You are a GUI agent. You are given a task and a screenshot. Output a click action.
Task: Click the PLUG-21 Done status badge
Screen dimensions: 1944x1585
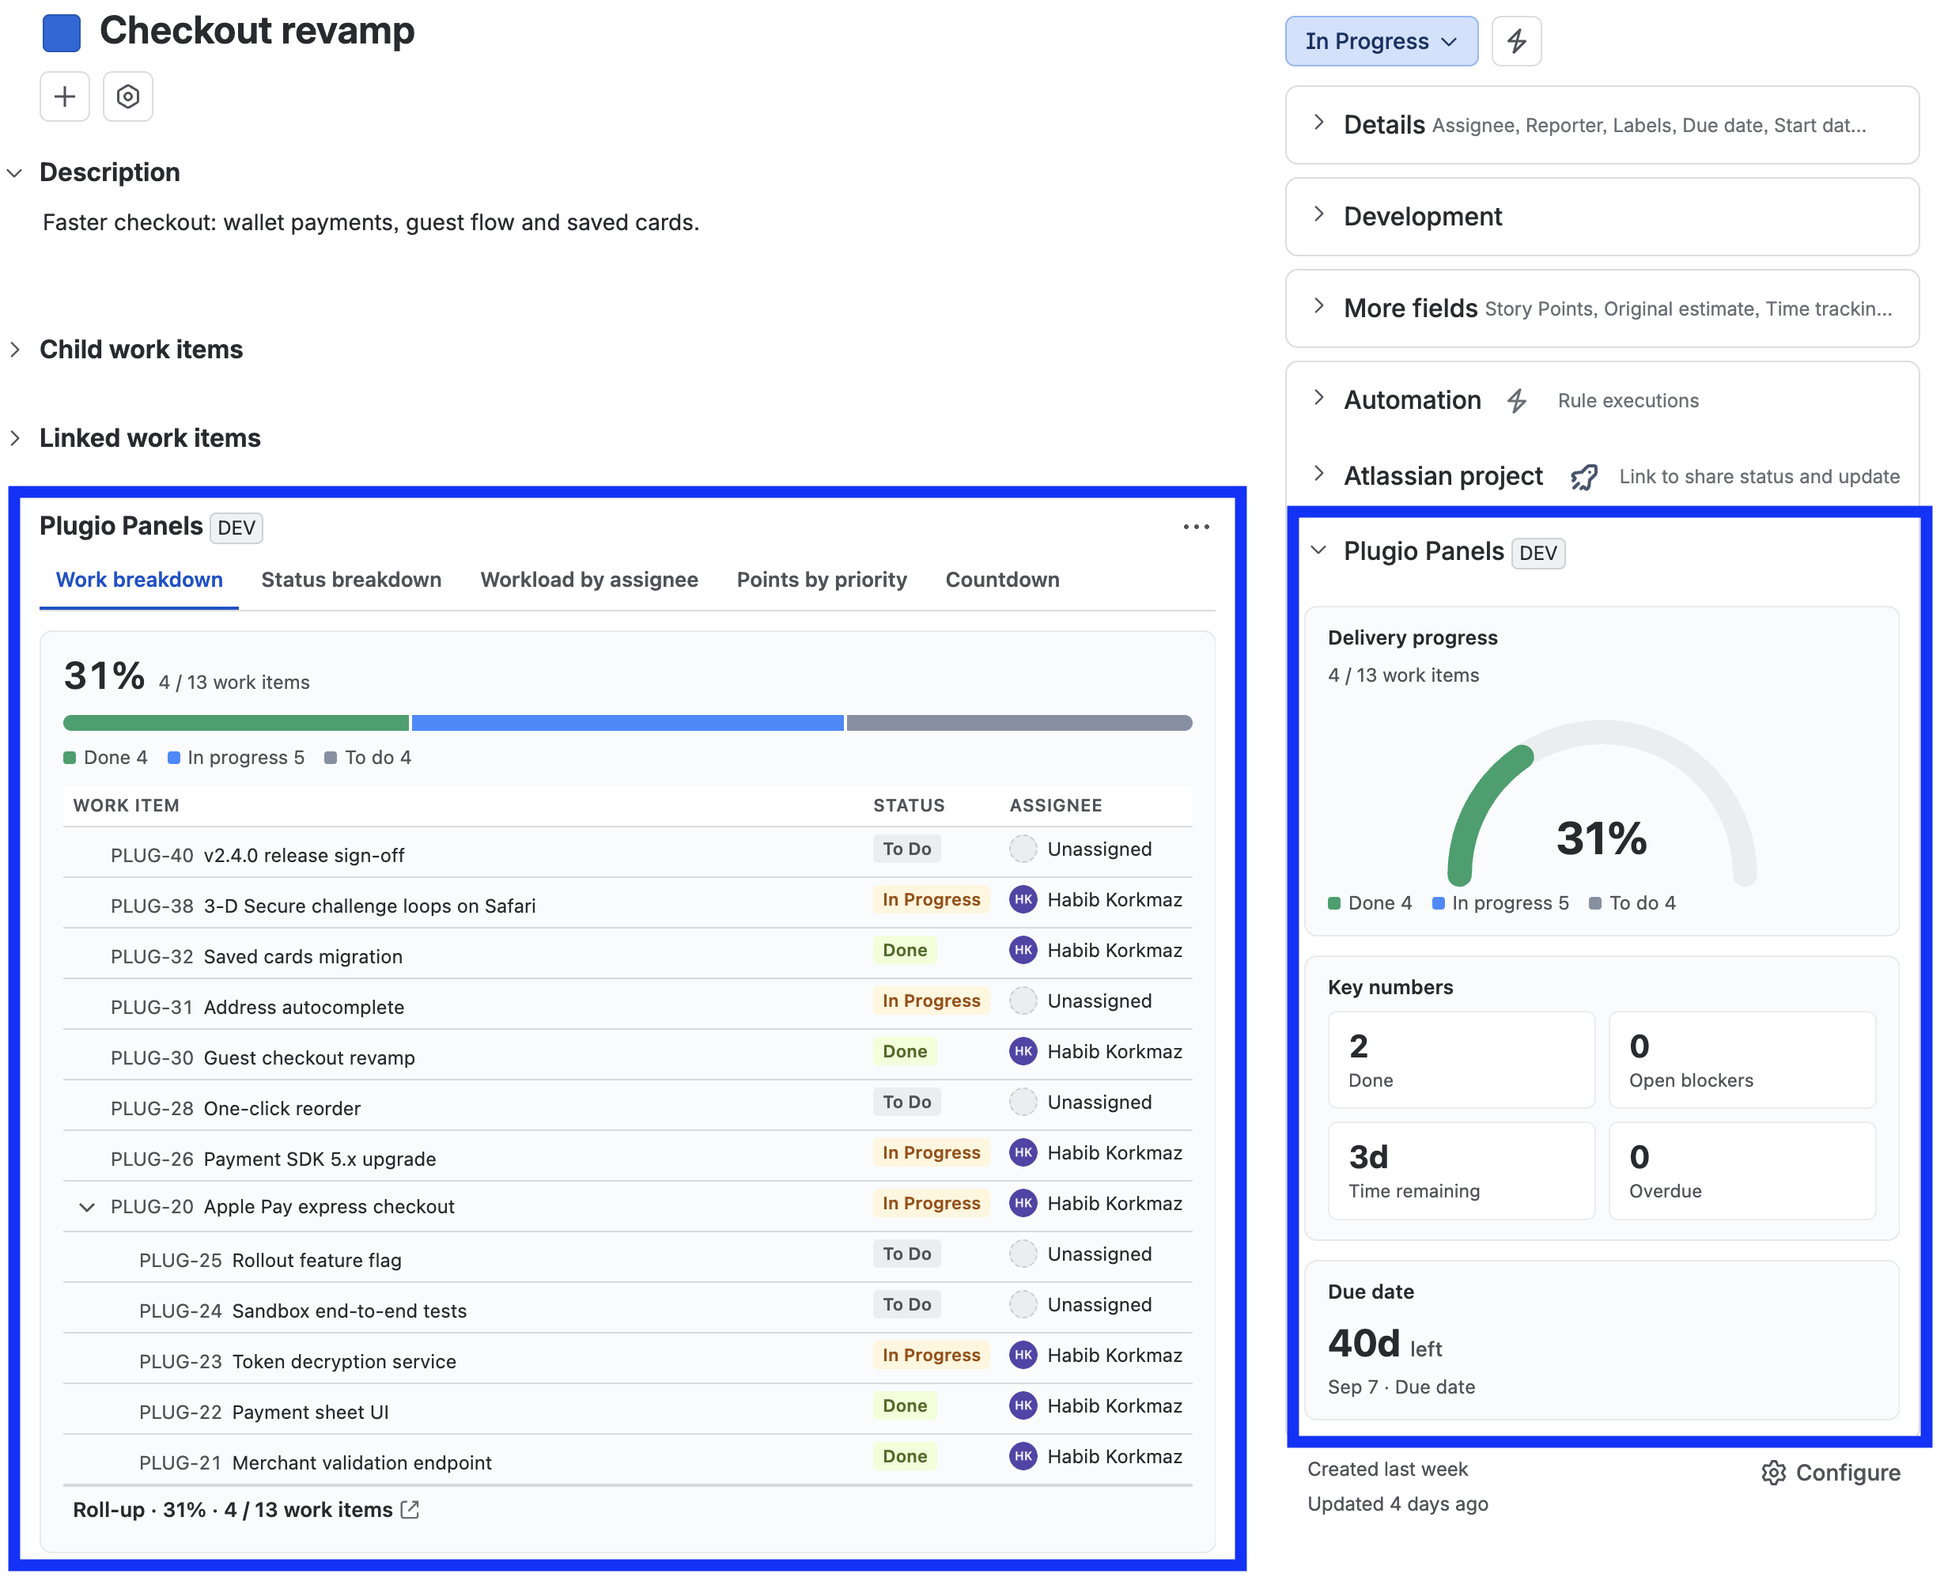tap(904, 1456)
